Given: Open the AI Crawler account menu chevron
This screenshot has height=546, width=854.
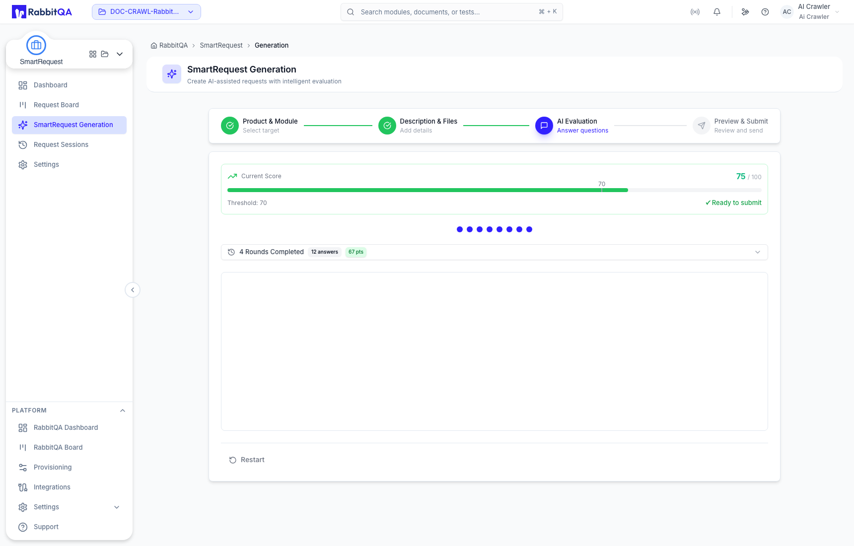Looking at the screenshot, I should pos(837,12).
